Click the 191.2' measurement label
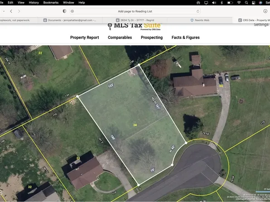 101,140
